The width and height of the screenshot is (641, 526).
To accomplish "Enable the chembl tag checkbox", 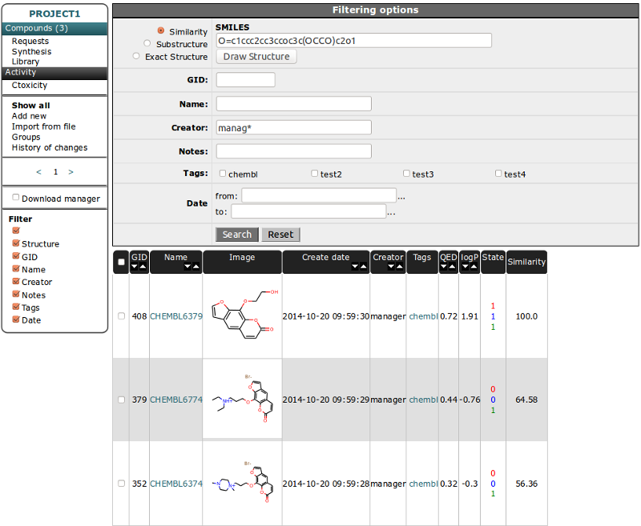I will [x=223, y=174].
